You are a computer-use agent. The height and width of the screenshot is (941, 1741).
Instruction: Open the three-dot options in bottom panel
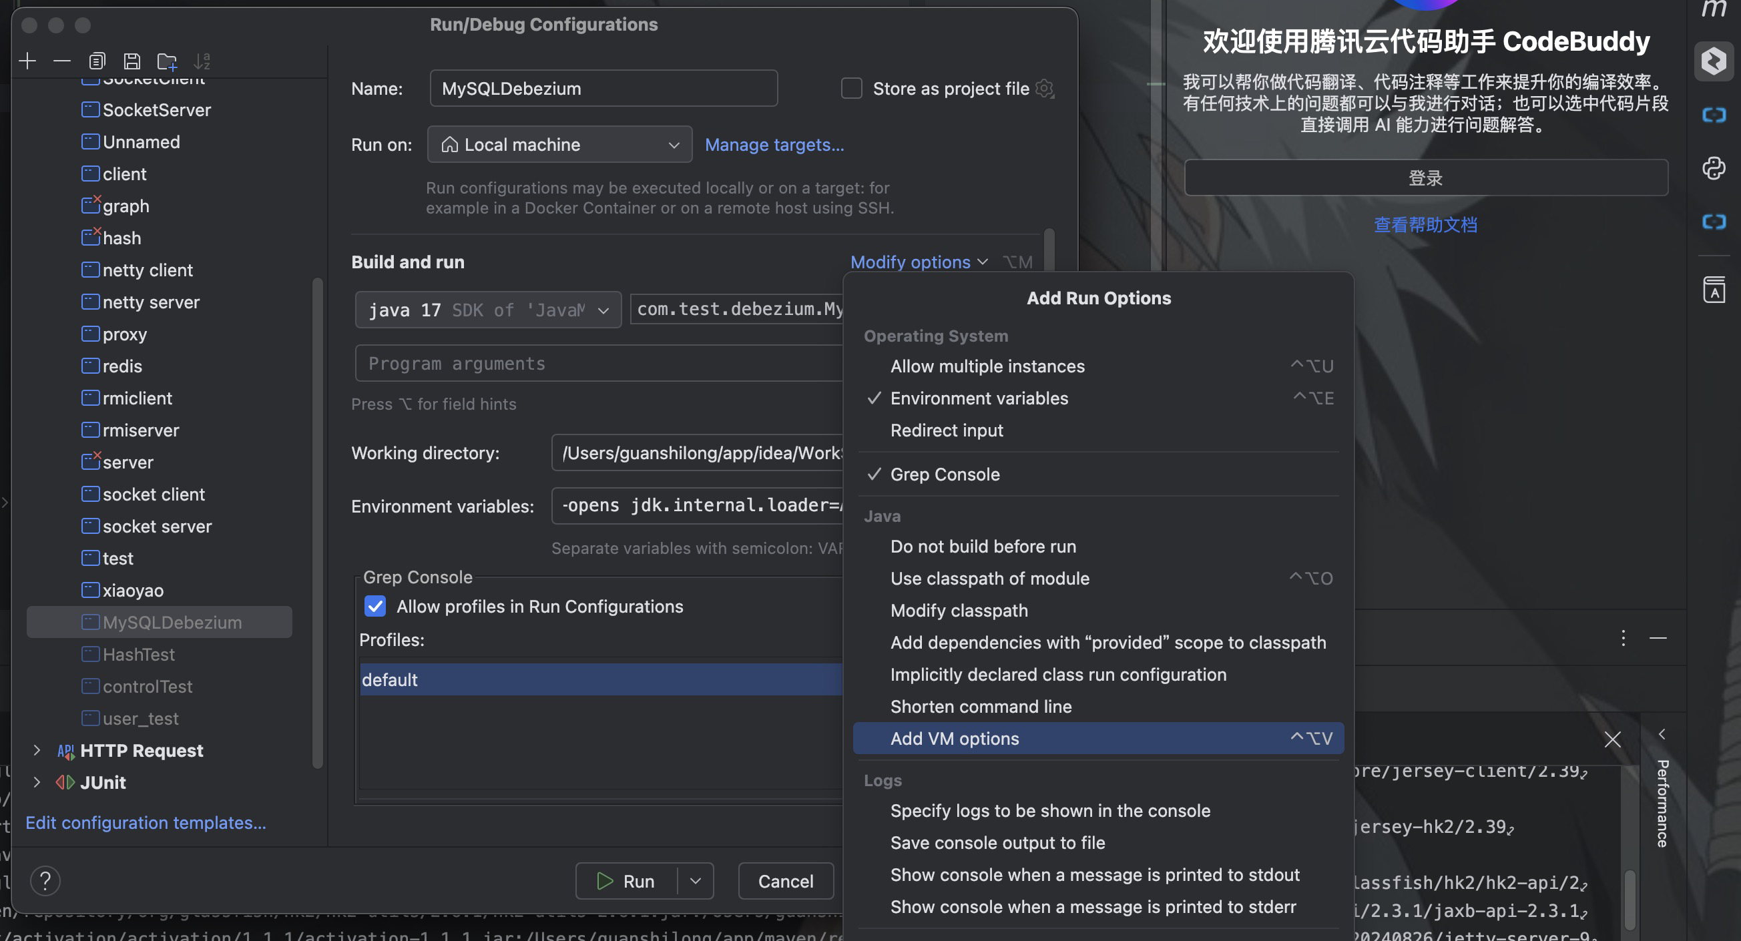1623,638
